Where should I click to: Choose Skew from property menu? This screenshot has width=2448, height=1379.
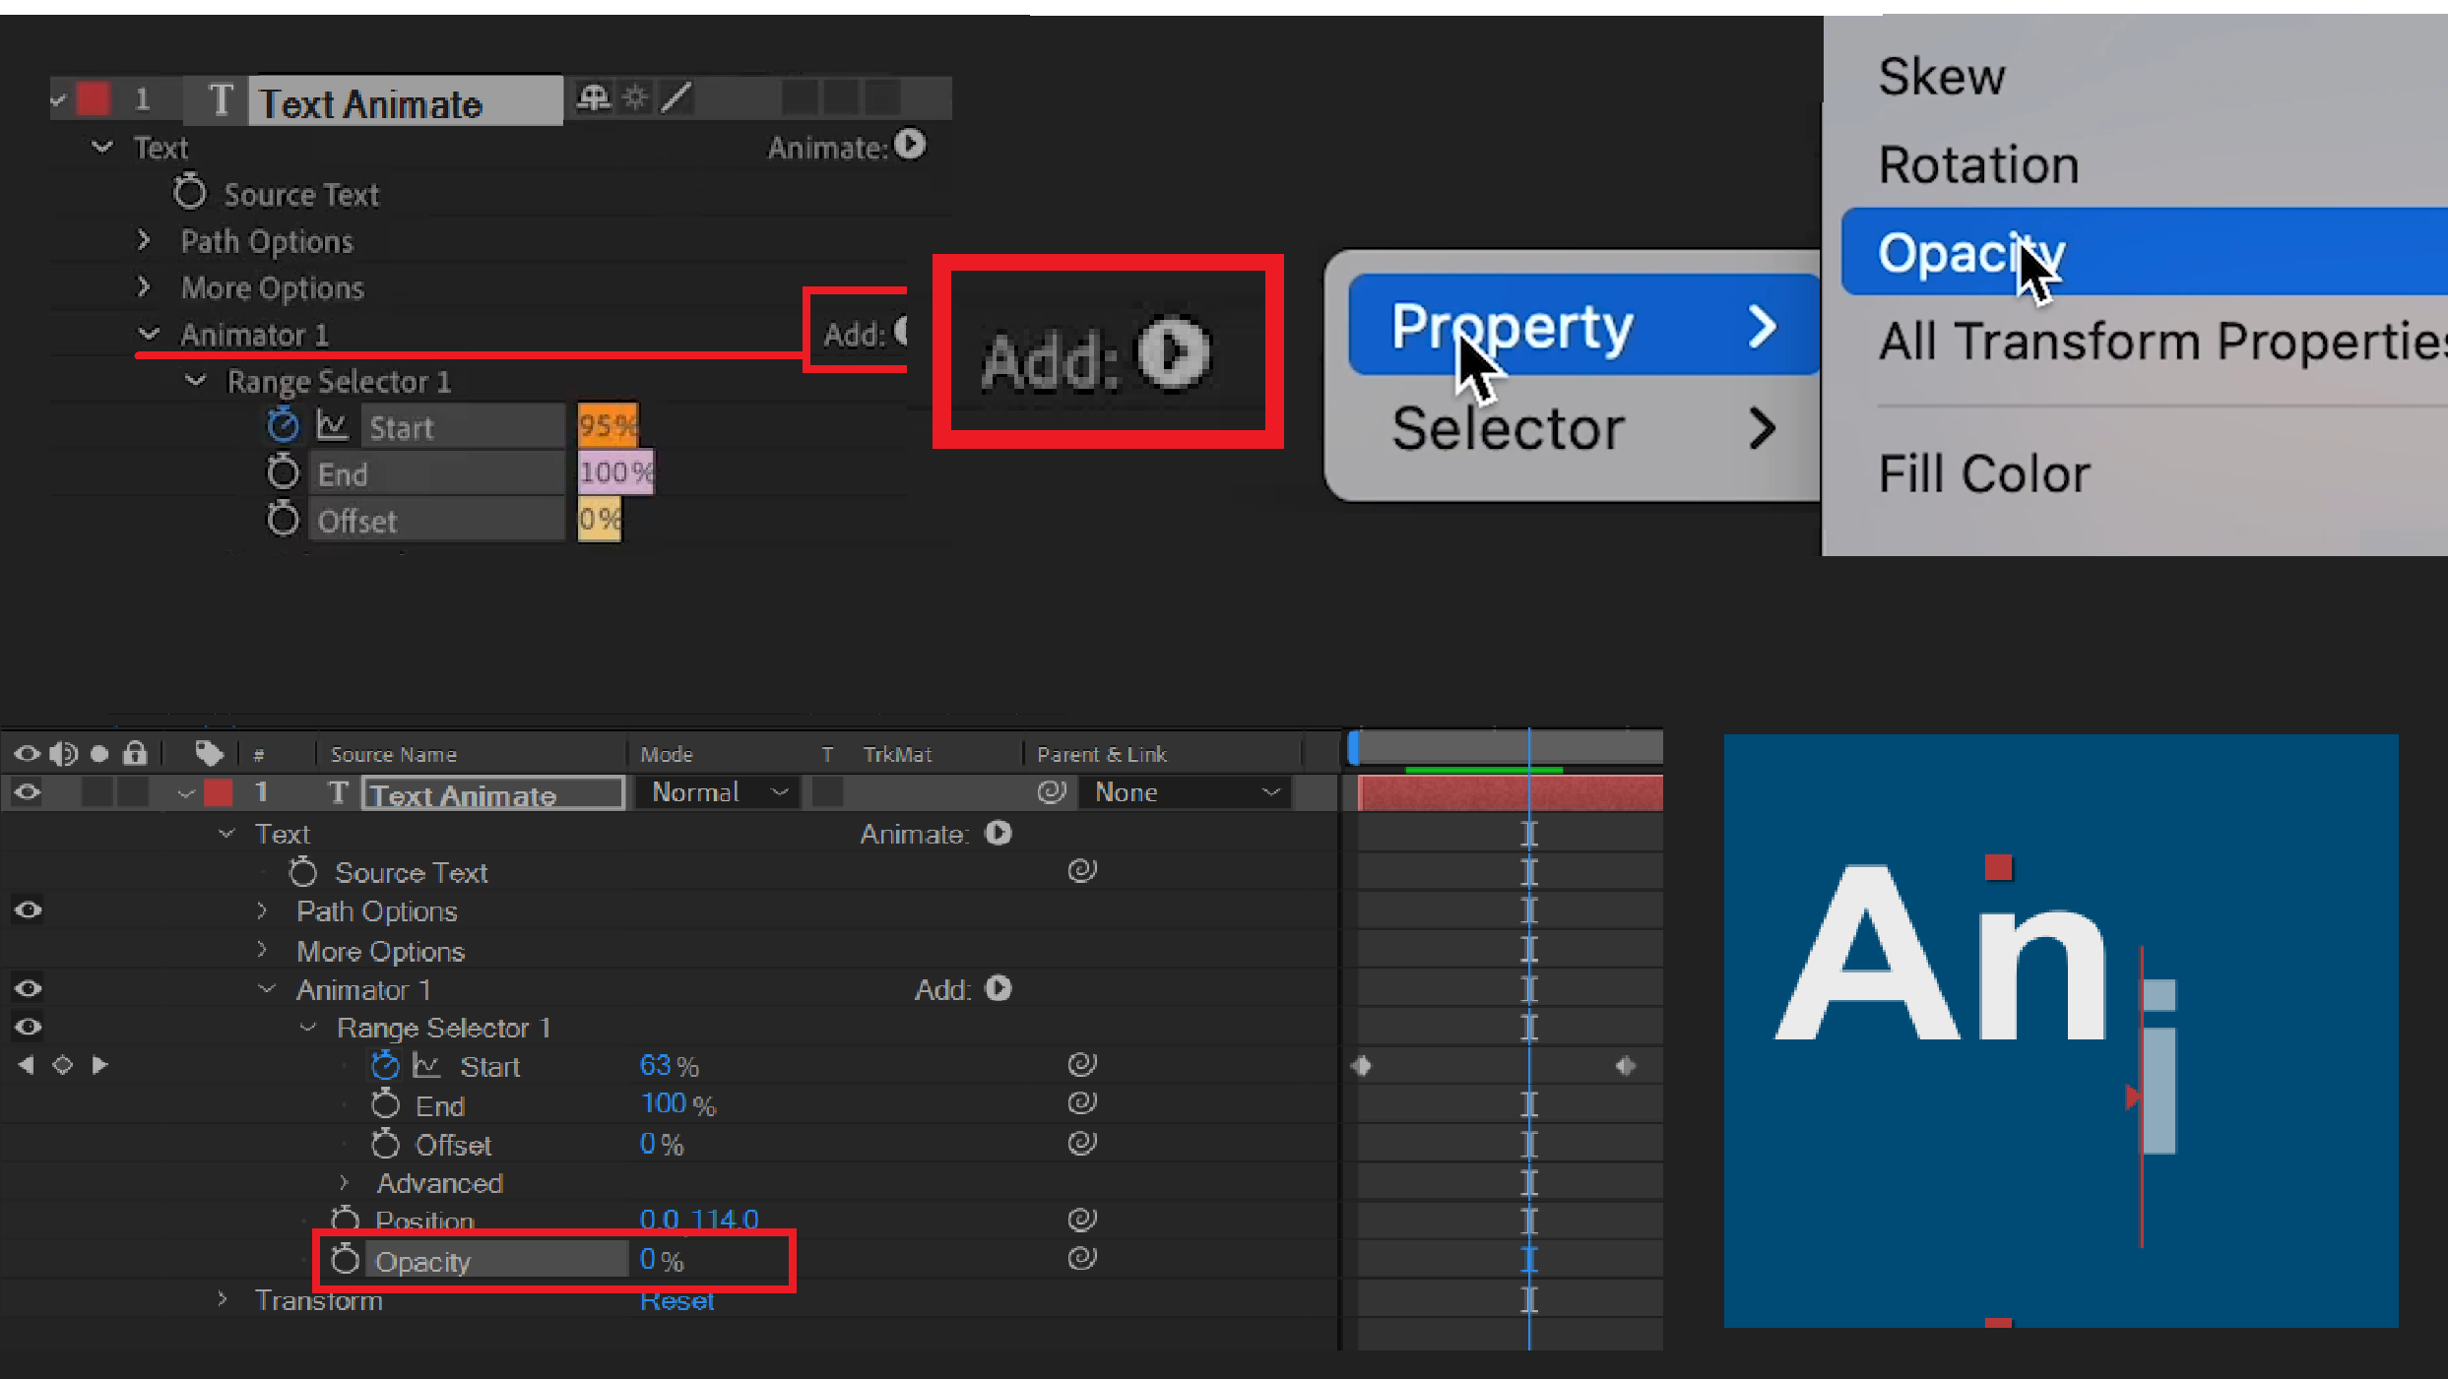1941,77
